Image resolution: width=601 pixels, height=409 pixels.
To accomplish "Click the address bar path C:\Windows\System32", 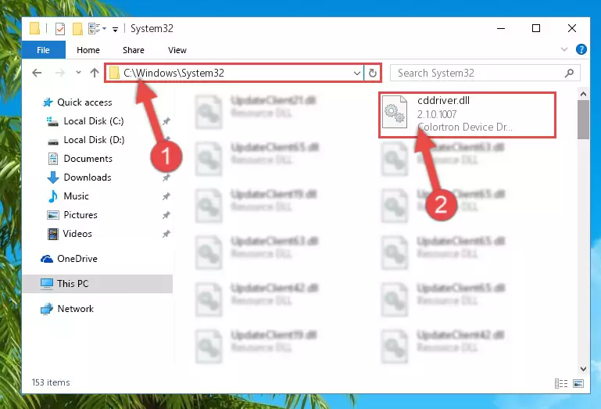I will coord(174,73).
